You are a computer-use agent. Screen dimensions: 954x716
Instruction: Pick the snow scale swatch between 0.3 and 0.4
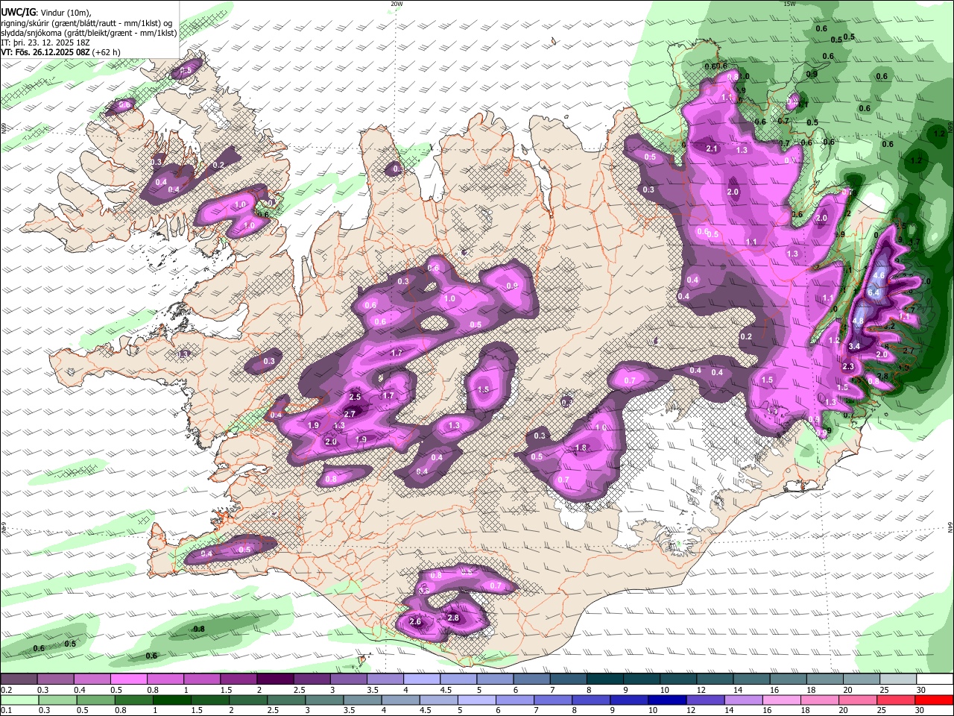tap(55, 679)
